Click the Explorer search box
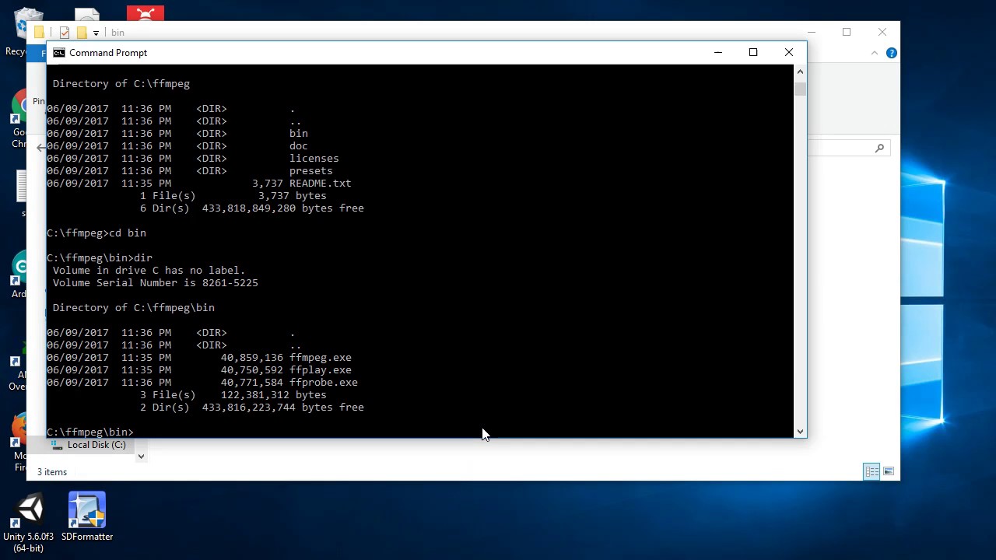Viewport: 996px width, 560px height. click(x=848, y=148)
